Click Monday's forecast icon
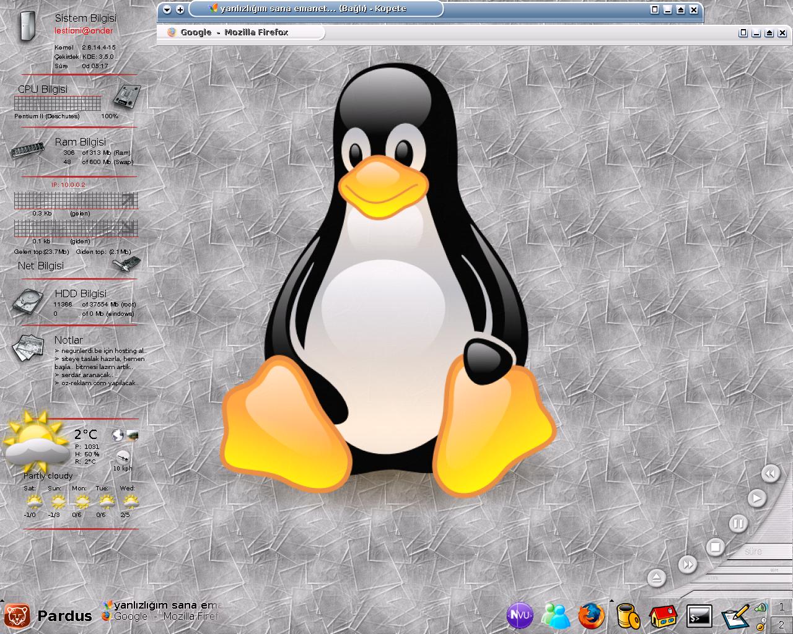The width and height of the screenshot is (793, 634). 82,501
